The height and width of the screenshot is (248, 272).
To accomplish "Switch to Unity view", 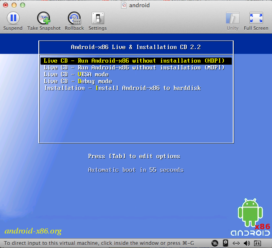I will [233, 21].
